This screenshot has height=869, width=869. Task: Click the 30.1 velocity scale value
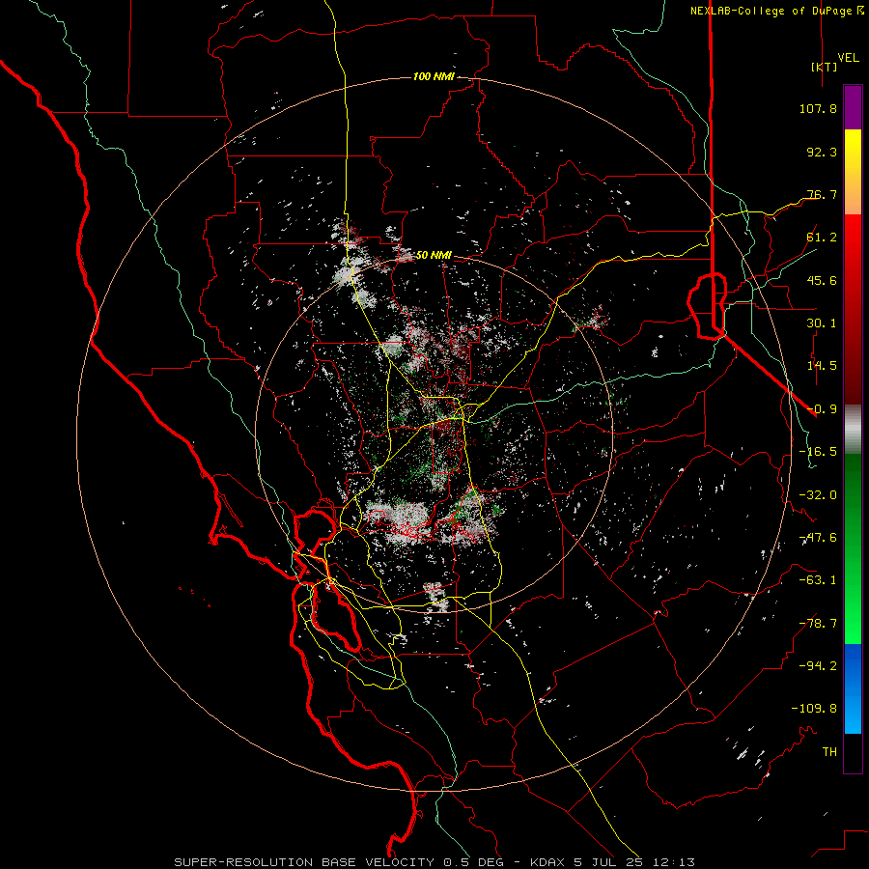[822, 323]
